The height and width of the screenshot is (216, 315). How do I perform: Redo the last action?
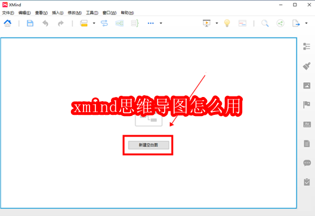(61, 23)
